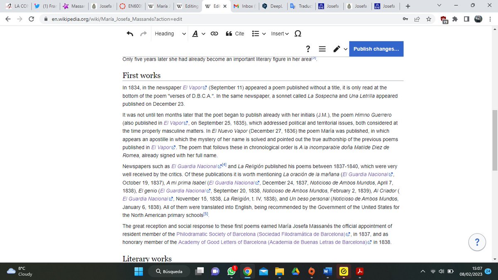Click citation reference [4]

coord(224,165)
